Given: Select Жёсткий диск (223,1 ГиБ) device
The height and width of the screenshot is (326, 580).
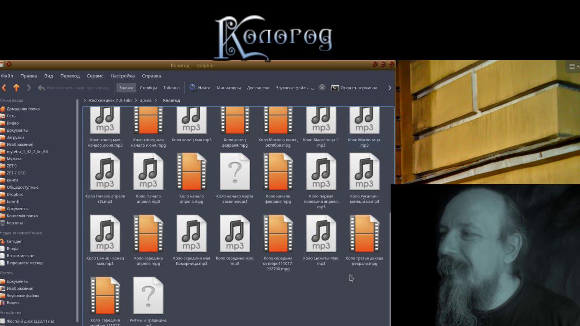Looking at the screenshot, I should pyautogui.click(x=30, y=321).
